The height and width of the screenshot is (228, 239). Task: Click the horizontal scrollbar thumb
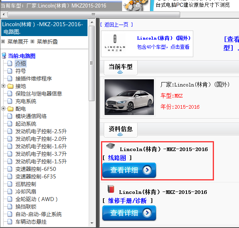[94, 15]
